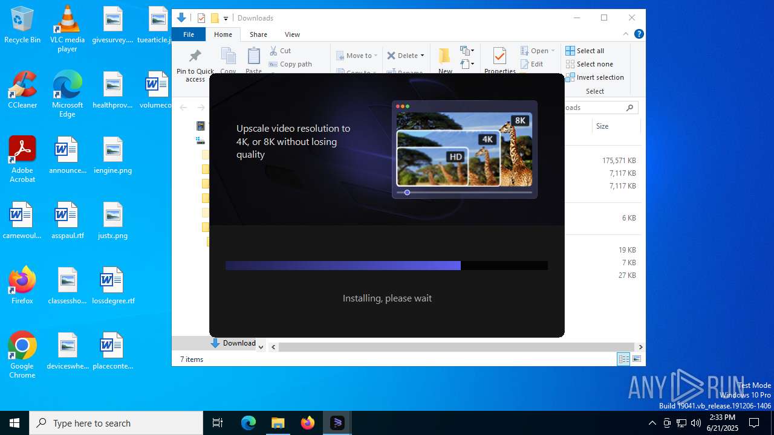Open File Explorer from the taskbar
The height and width of the screenshot is (435, 774).
[278, 423]
